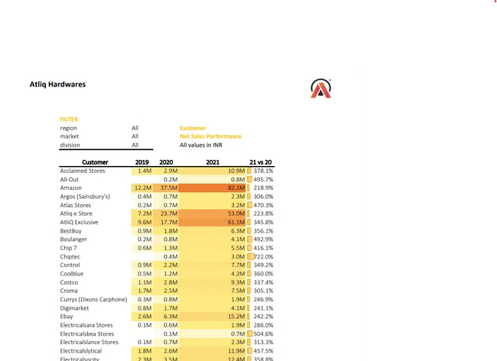The height and width of the screenshot is (361, 497).
Task: Click Electricalslytical 2021 value '11.9M'
Action: tap(236, 350)
